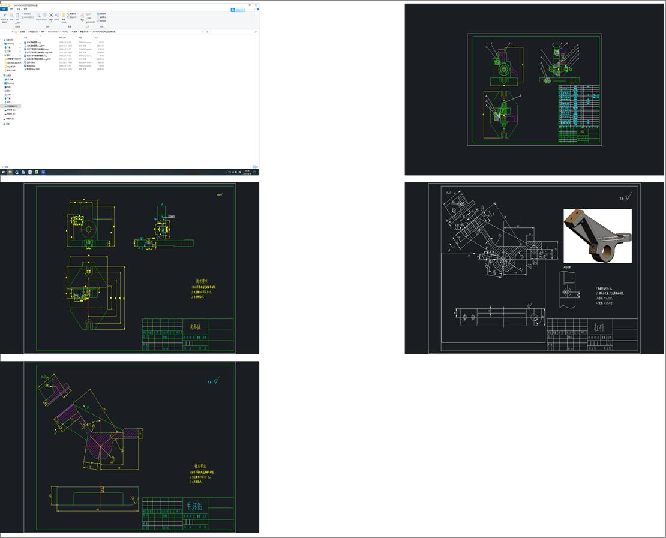Screen dimensions: 666x538
Task: Click the Paste clipboard icon in the ribbon
Action: click(x=17, y=16)
